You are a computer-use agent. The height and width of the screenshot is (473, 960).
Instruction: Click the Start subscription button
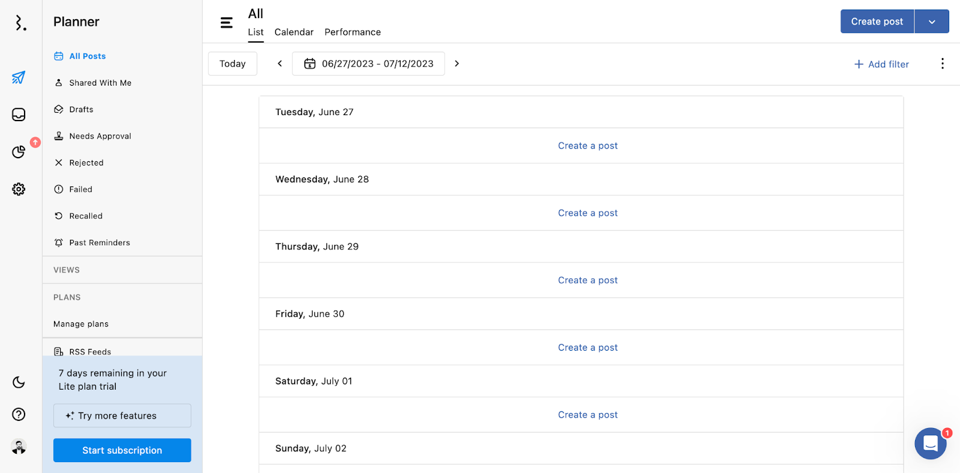(122, 450)
